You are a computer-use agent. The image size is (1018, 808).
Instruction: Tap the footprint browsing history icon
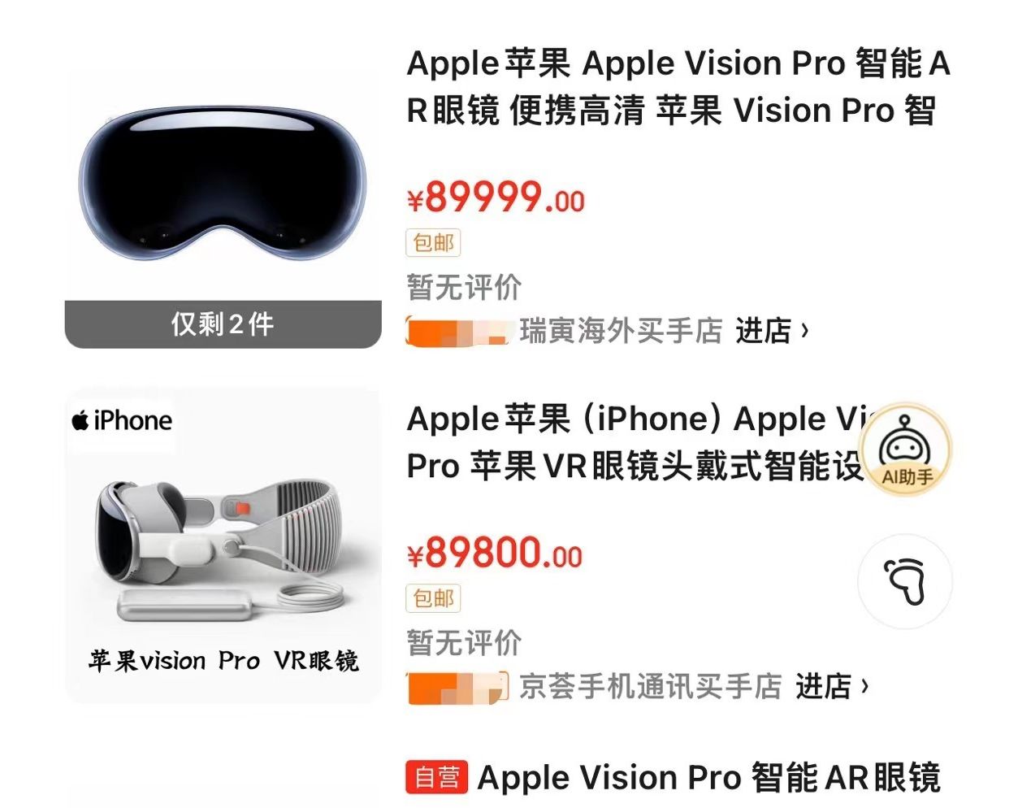pyautogui.click(x=905, y=581)
